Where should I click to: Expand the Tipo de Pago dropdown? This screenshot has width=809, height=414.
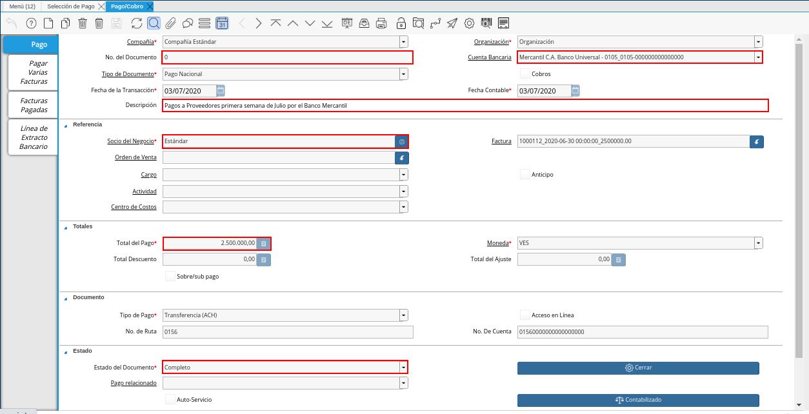coord(403,315)
